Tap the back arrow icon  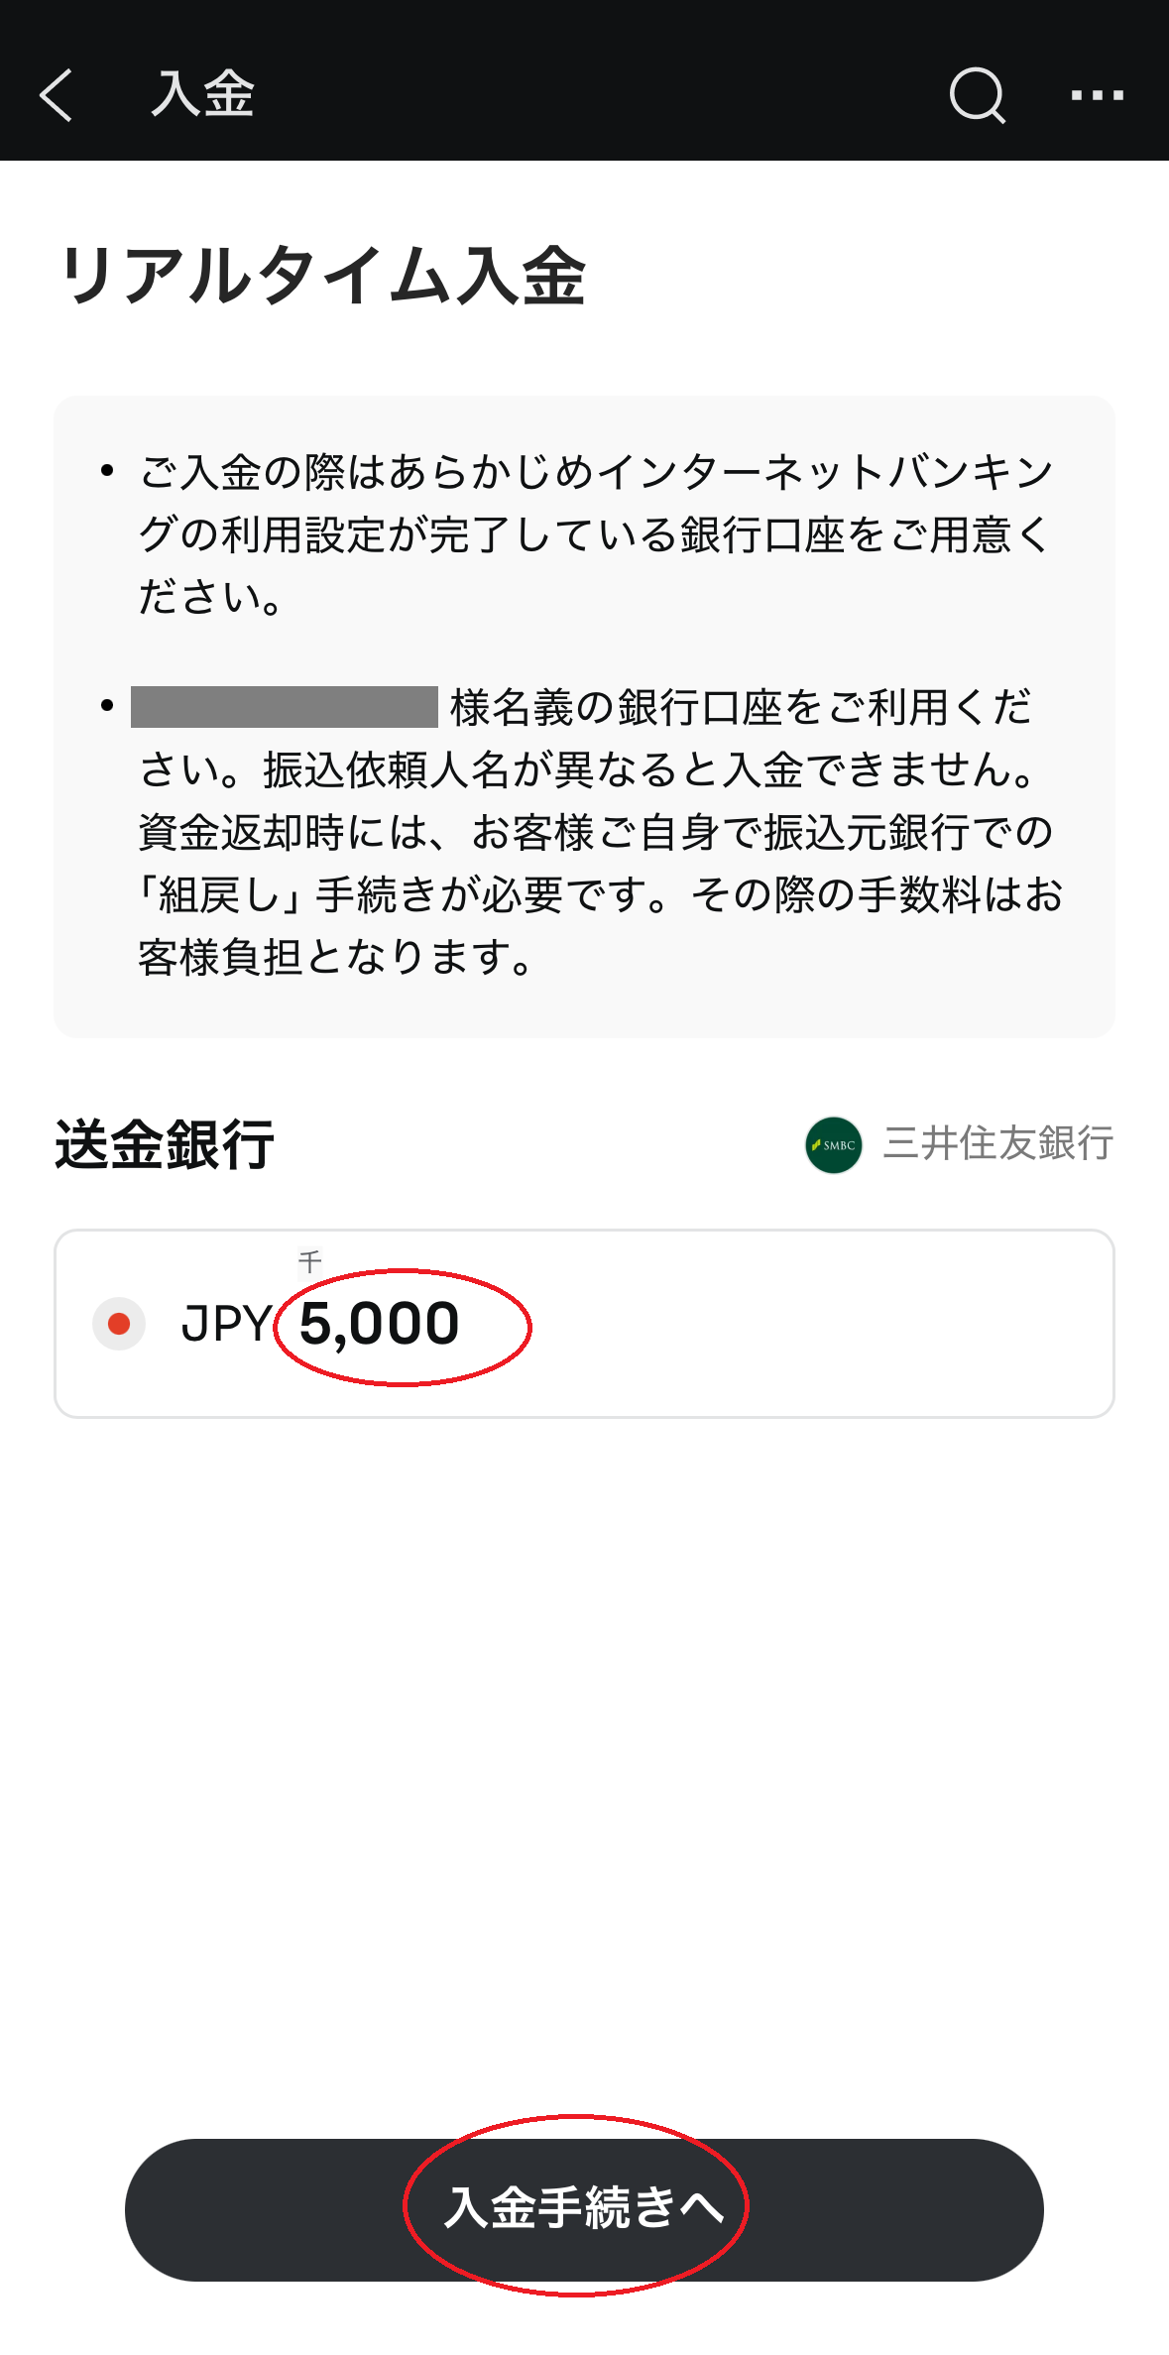57,95
